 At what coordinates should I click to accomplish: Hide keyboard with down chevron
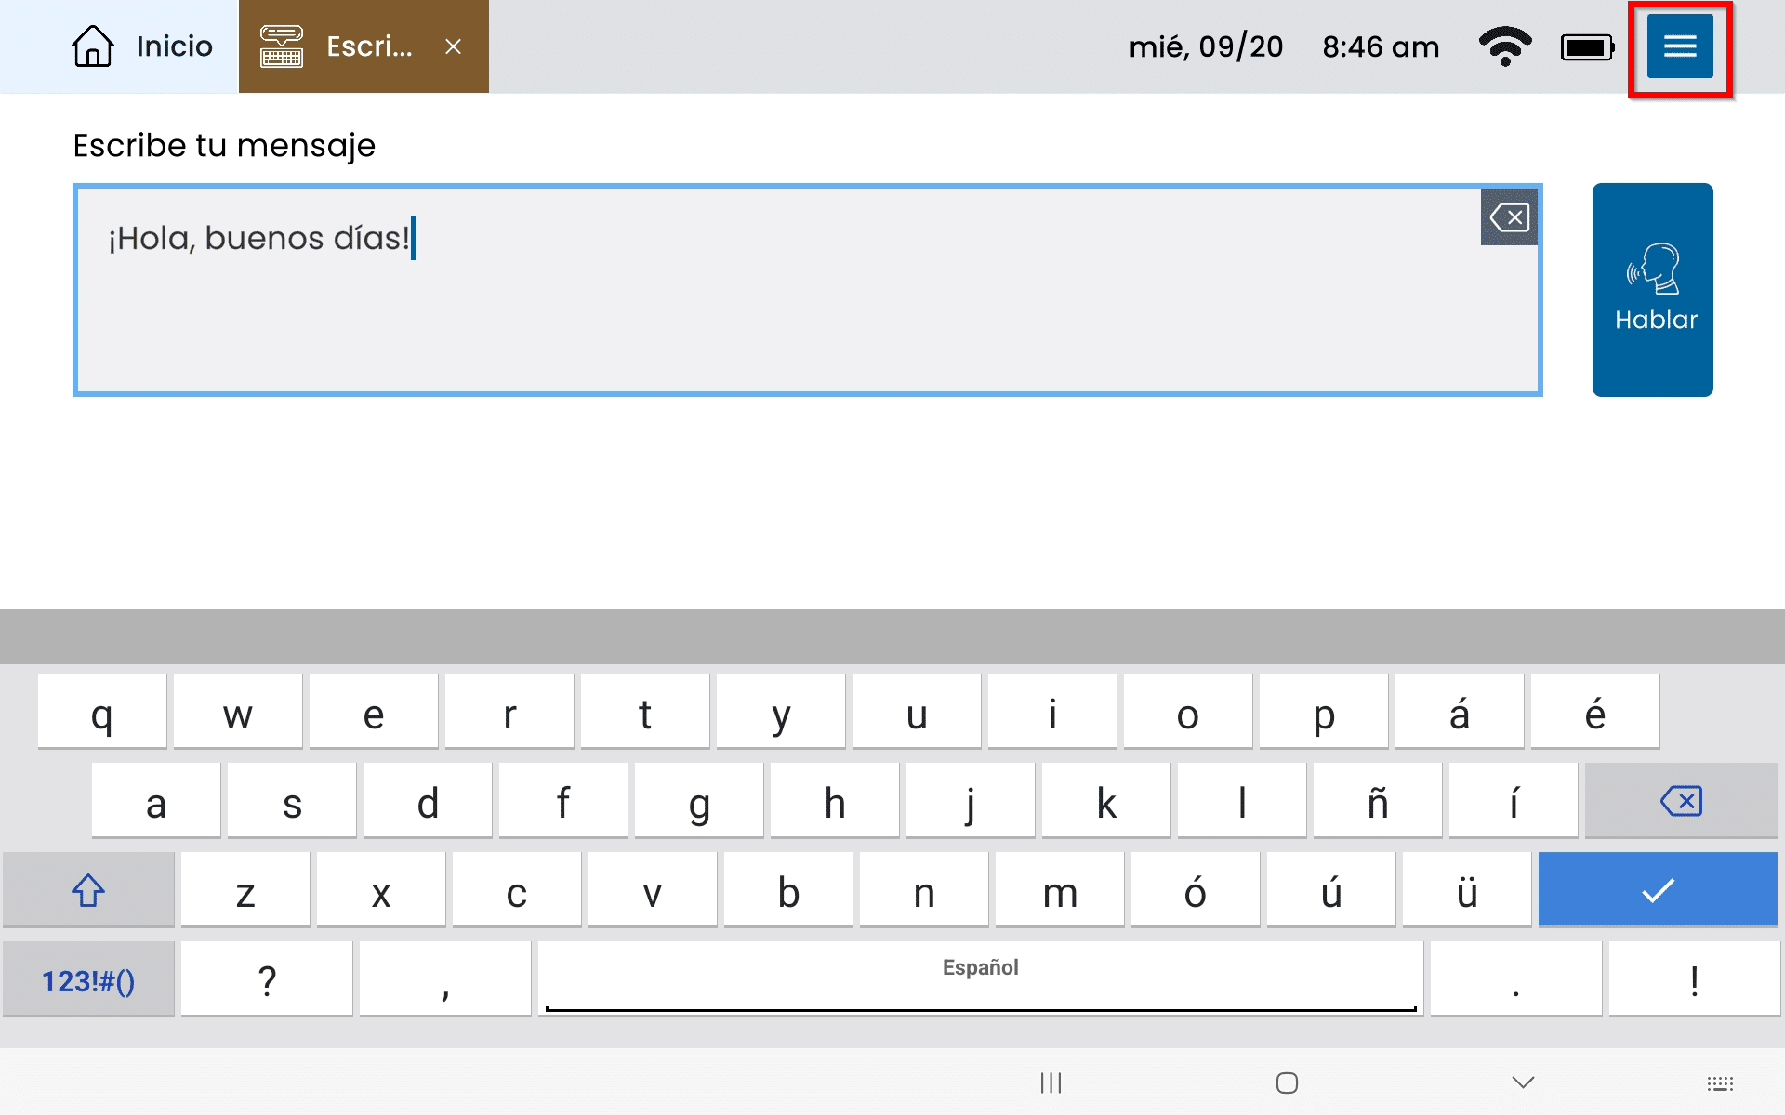tap(1522, 1082)
